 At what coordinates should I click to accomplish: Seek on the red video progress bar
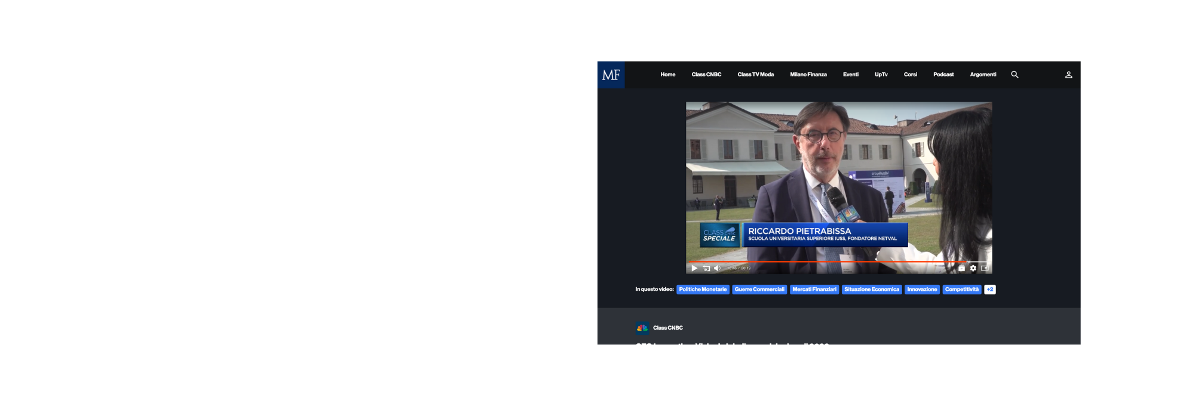pos(836,262)
